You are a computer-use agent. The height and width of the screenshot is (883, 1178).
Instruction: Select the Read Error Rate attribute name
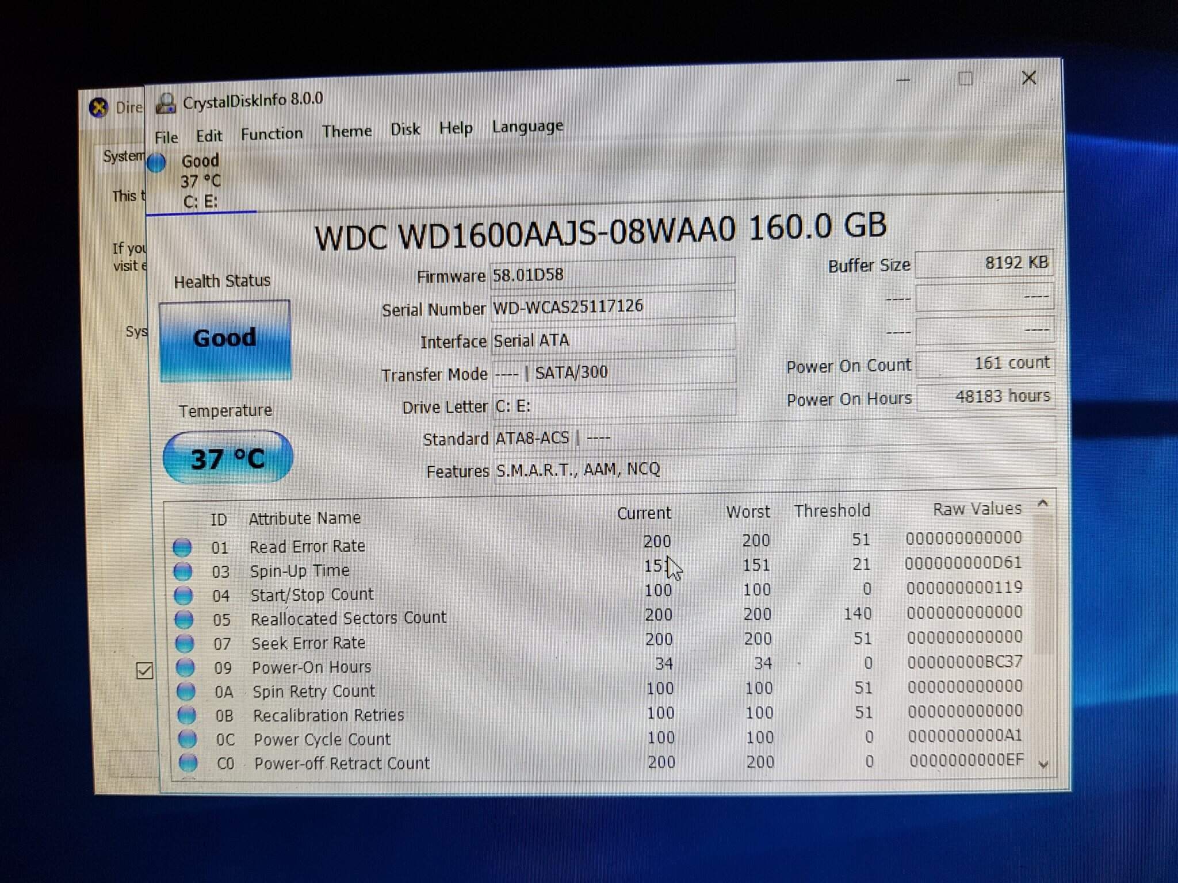coord(307,546)
